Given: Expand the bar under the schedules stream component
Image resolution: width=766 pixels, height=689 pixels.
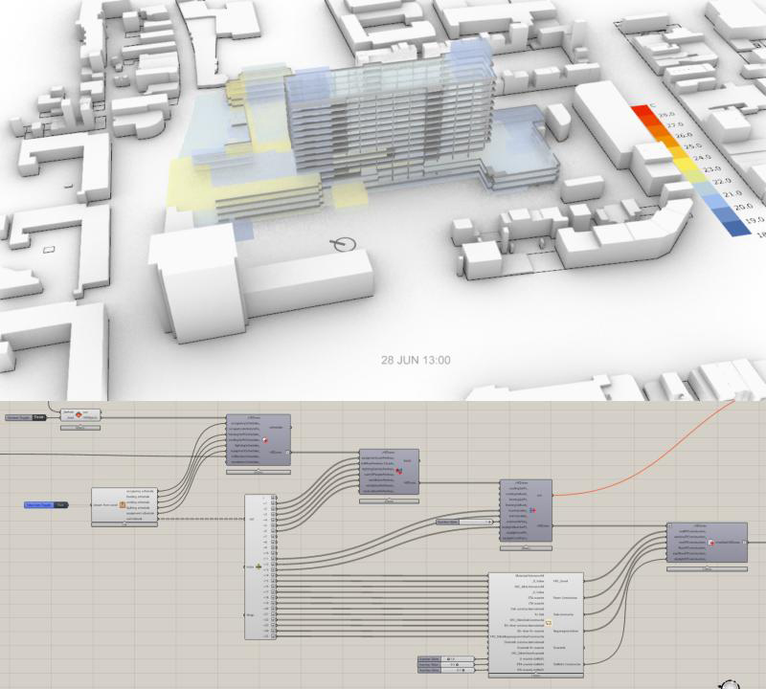Looking at the screenshot, I should click(x=124, y=525).
